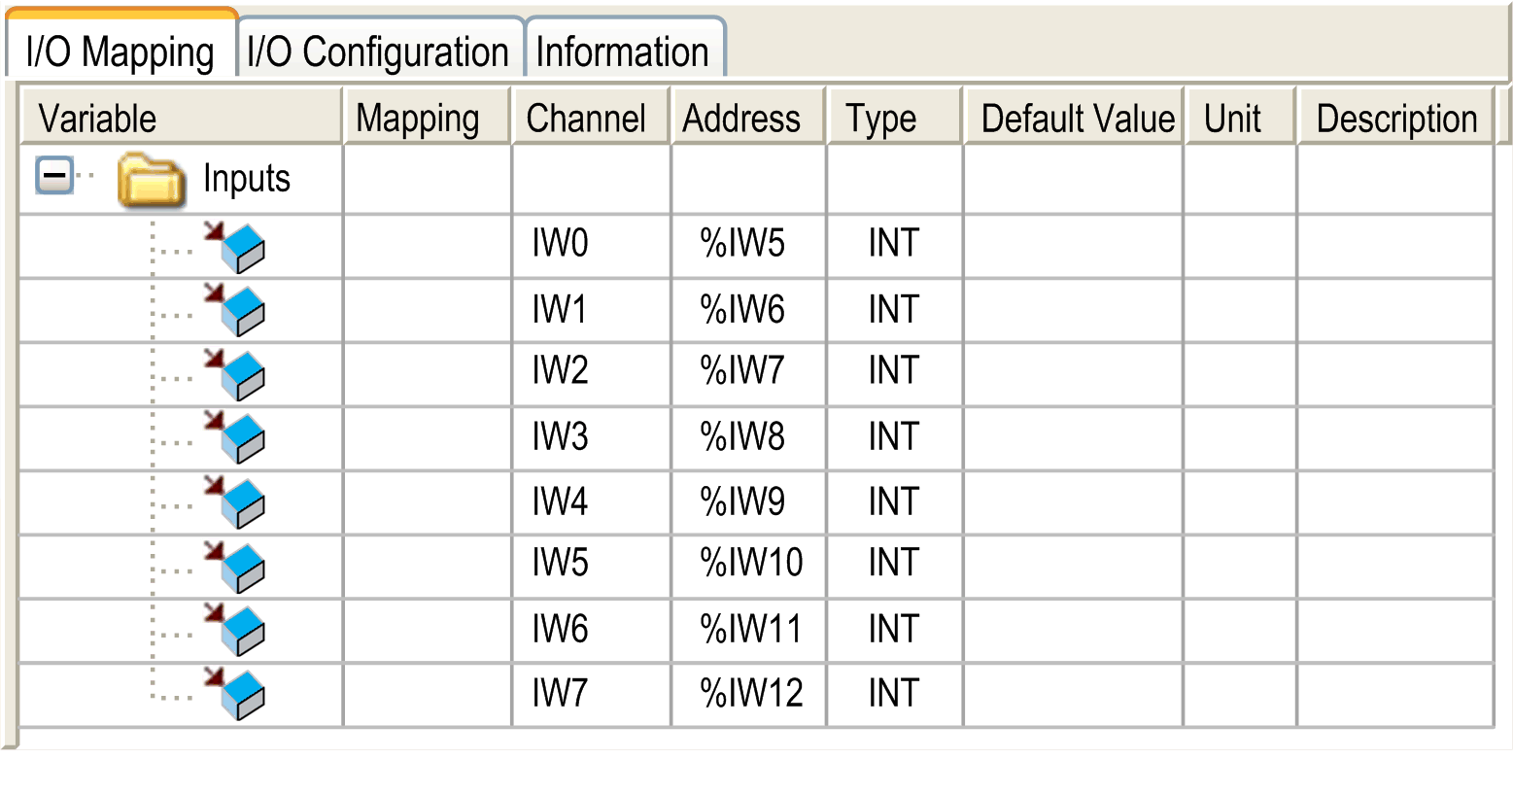1513x794 pixels.
Task: Select the Inputs tree item label
Action: tap(247, 179)
